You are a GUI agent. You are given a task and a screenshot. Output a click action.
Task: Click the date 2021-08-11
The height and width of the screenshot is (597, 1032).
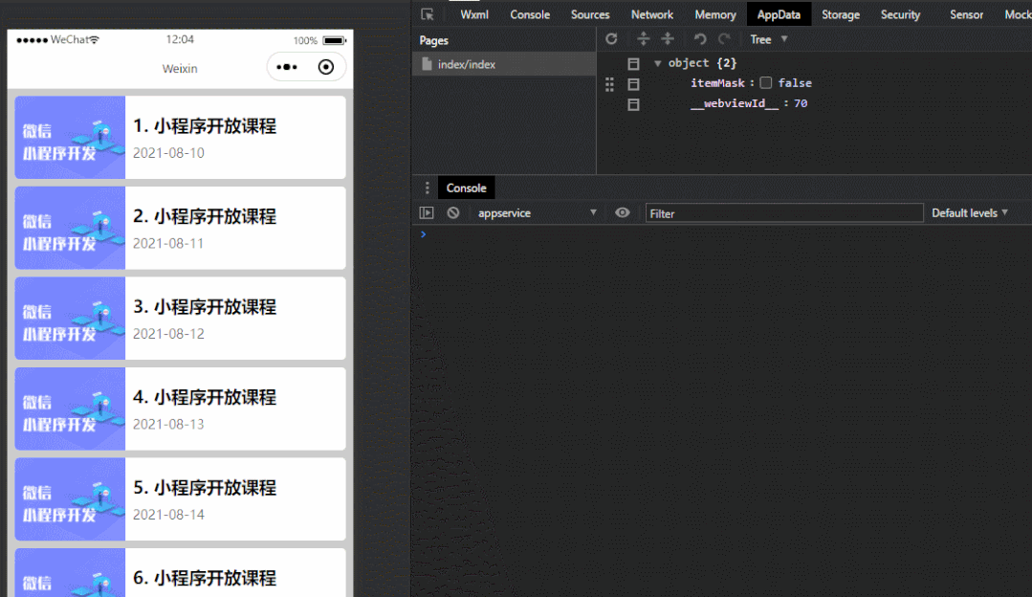168,244
